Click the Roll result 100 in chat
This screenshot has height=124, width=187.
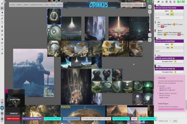(x=172, y=14)
